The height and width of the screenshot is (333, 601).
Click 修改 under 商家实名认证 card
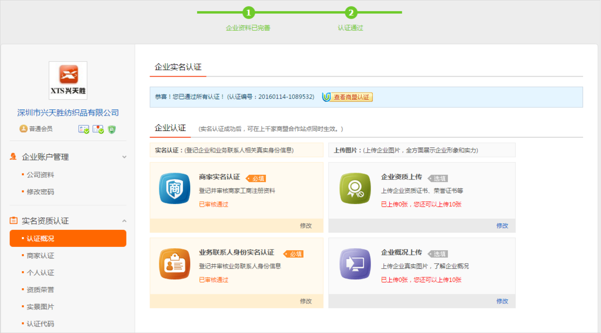tap(306, 226)
